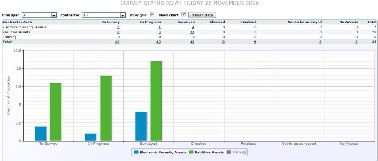Open Total row No Access count 0
Screen dimensions: 378x161
click(x=356, y=42)
